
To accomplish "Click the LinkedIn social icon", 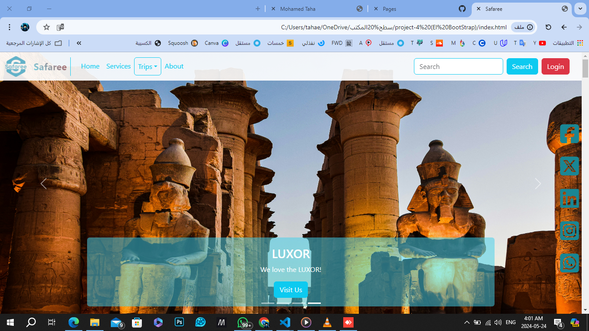I will click(569, 199).
